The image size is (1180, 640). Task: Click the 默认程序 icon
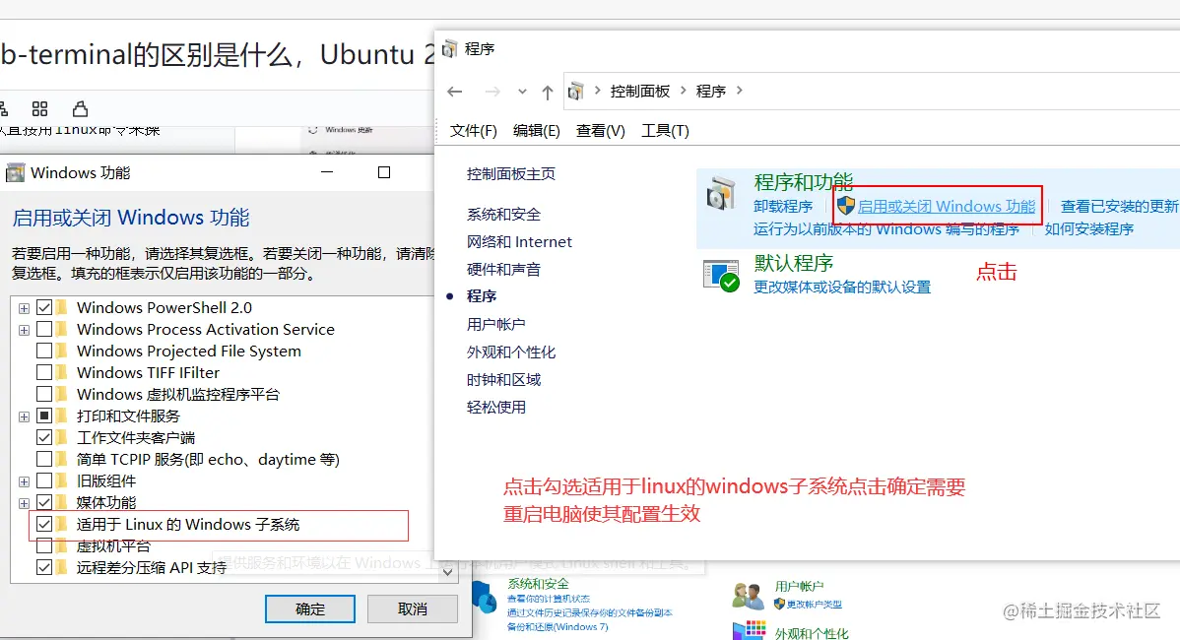click(x=722, y=276)
